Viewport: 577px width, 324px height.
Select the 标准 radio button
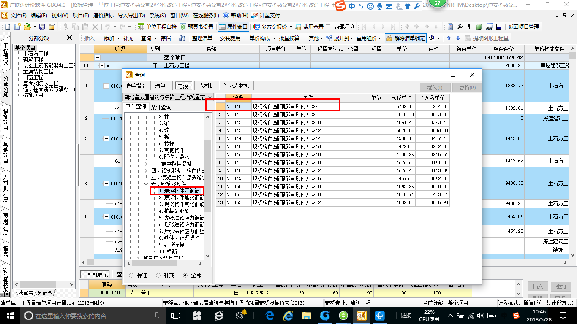pos(131,275)
